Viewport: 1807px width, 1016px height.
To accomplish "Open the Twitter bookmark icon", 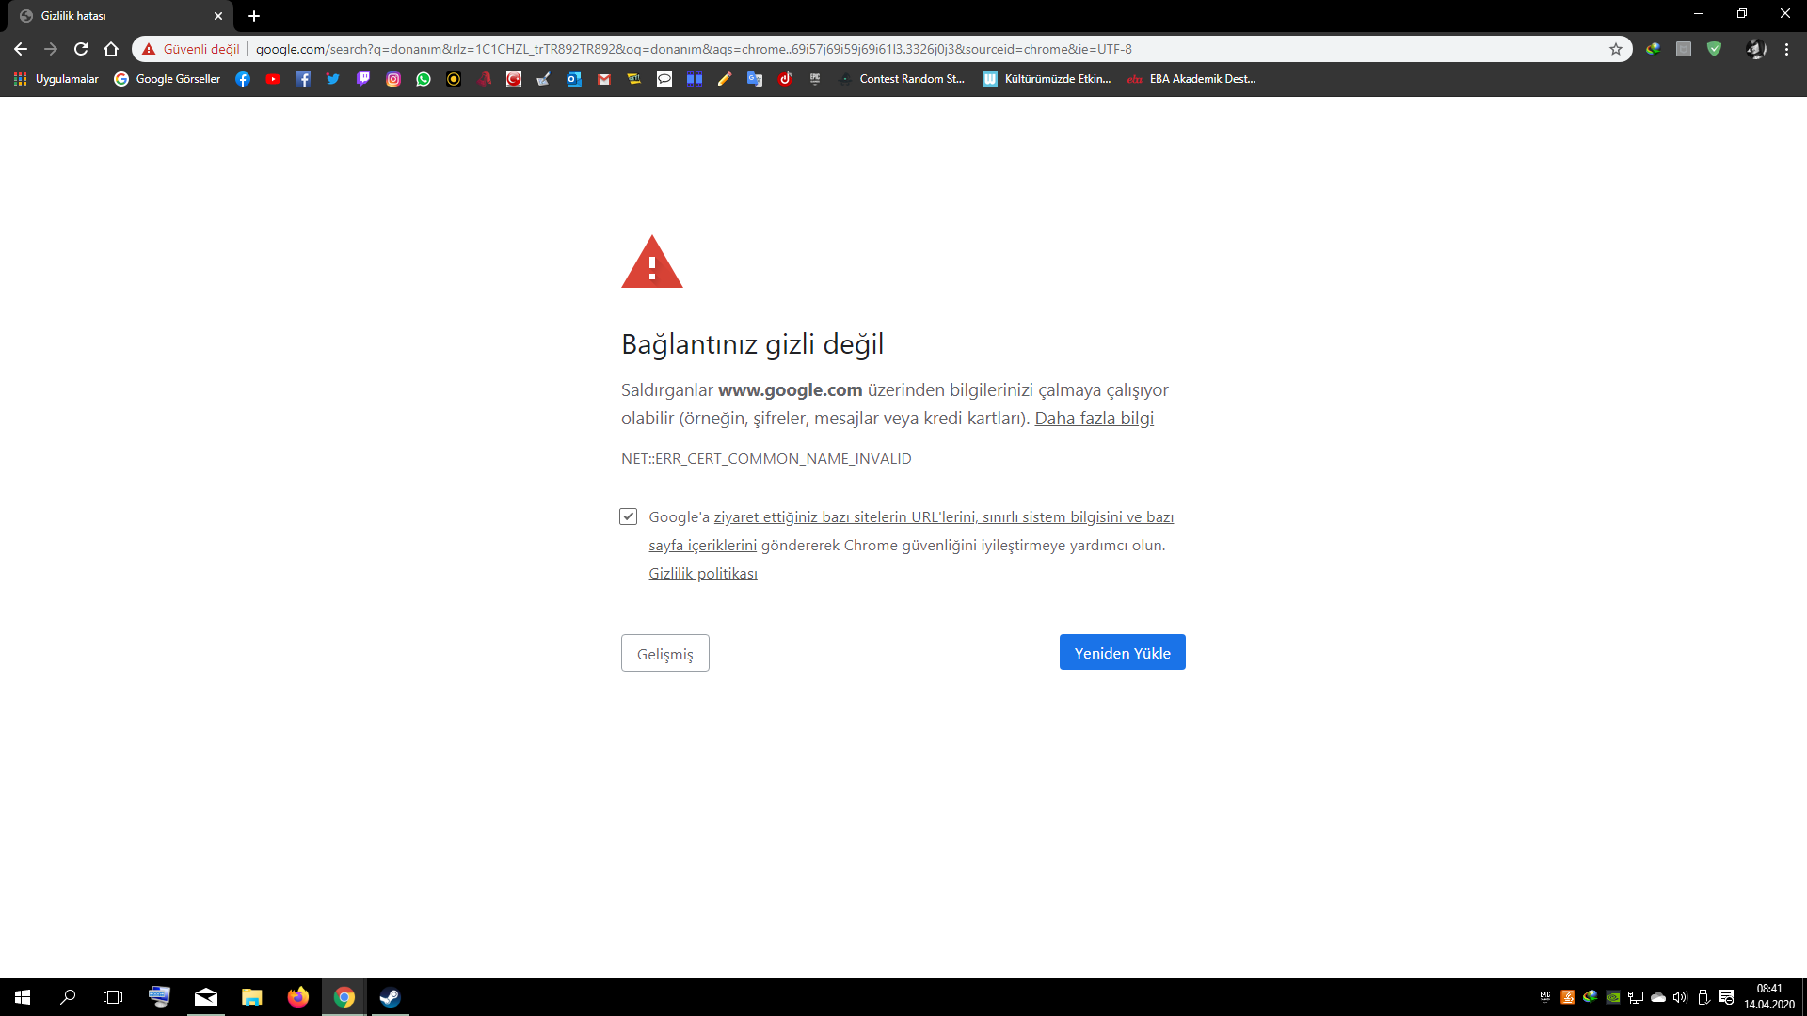I will (333, 79).
